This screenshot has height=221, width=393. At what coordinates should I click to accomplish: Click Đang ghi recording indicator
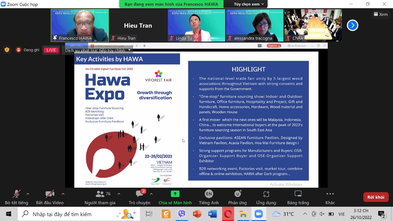(x=28, y=50)
